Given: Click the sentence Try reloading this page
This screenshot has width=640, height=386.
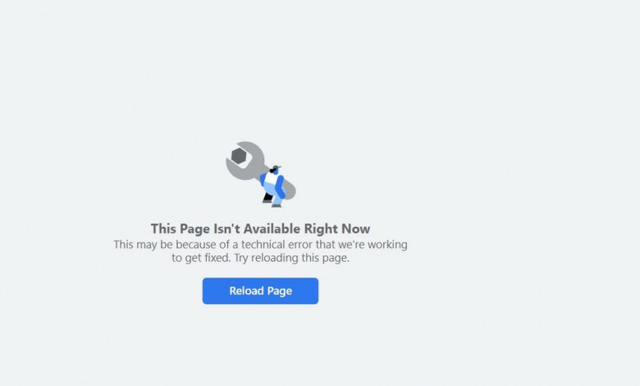Looking at the screenshot, I should click(292, 258).
